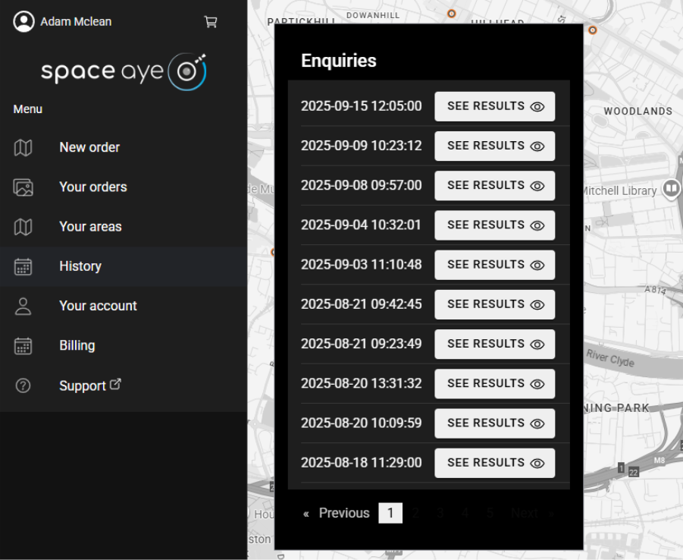Image resolution: width=683 pixels, height=560 pixels.
Task: Open the New order menu item
Action: [x=89, y=147]
